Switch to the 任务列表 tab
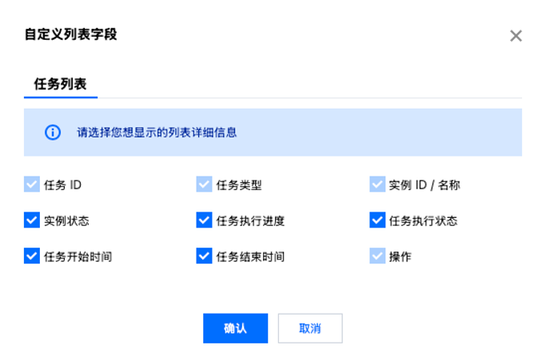The width and height of the screenshot is (542, 361). [x=60, y=83]
